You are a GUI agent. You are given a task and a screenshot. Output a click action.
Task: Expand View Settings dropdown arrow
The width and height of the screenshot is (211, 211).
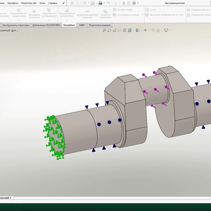[170, 31]
